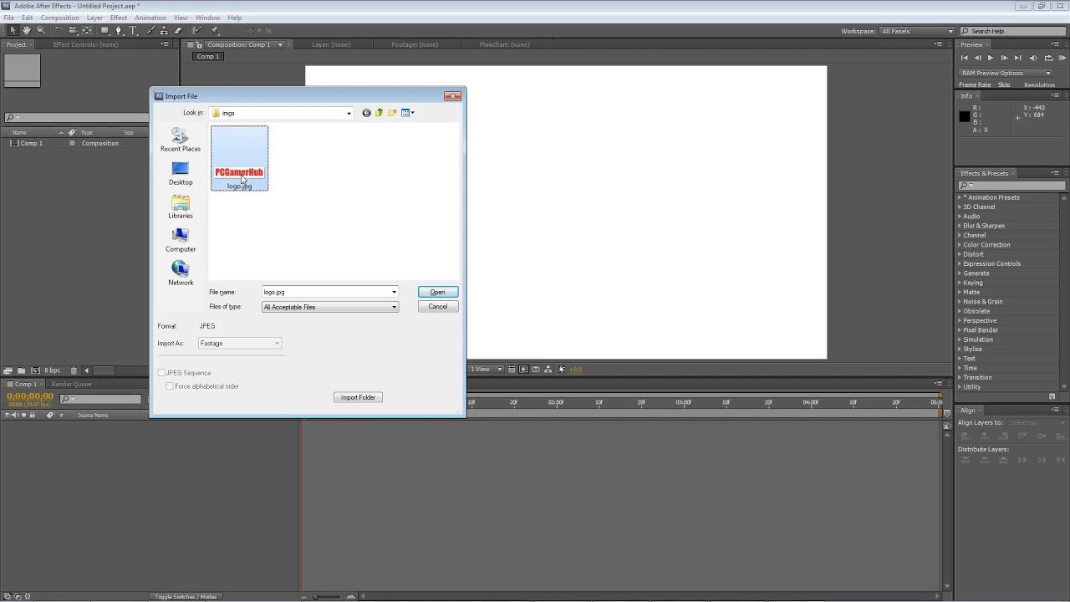Switch to the Render Queue tab
The height and width of the screenshot is (602, 1070).
coord(72,384)
